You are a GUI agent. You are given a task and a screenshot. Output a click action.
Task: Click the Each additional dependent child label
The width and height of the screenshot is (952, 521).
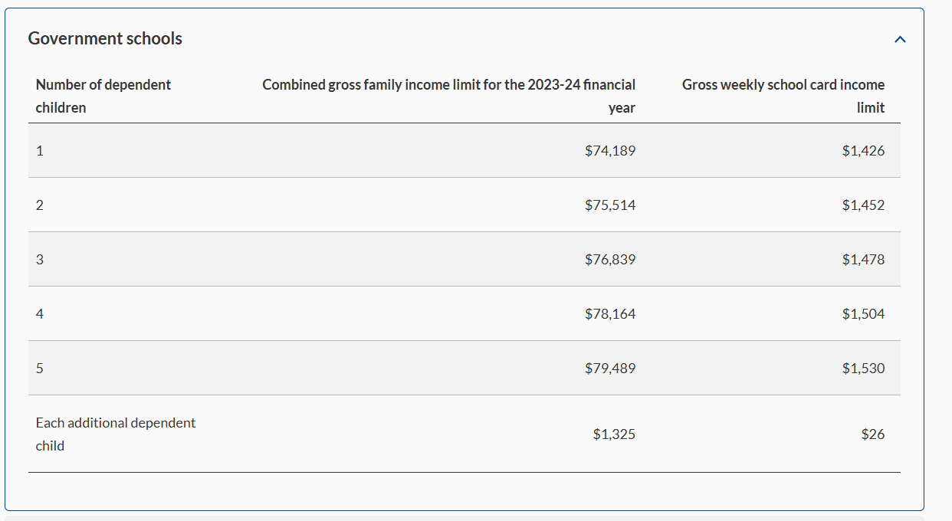[x=116, y=434]
